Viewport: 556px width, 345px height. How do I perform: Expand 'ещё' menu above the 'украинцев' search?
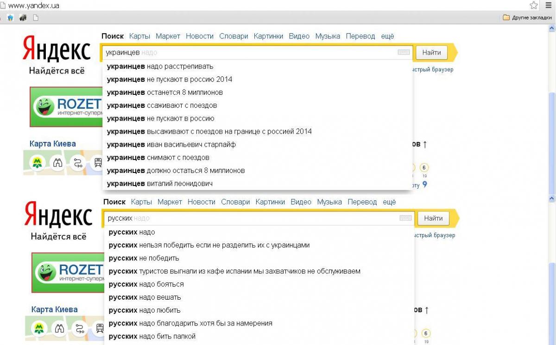click(387, 36)
